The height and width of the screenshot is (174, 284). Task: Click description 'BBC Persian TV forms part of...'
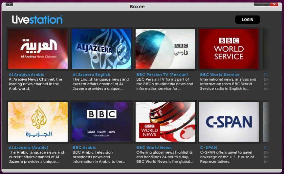click(x=164, y=84)
